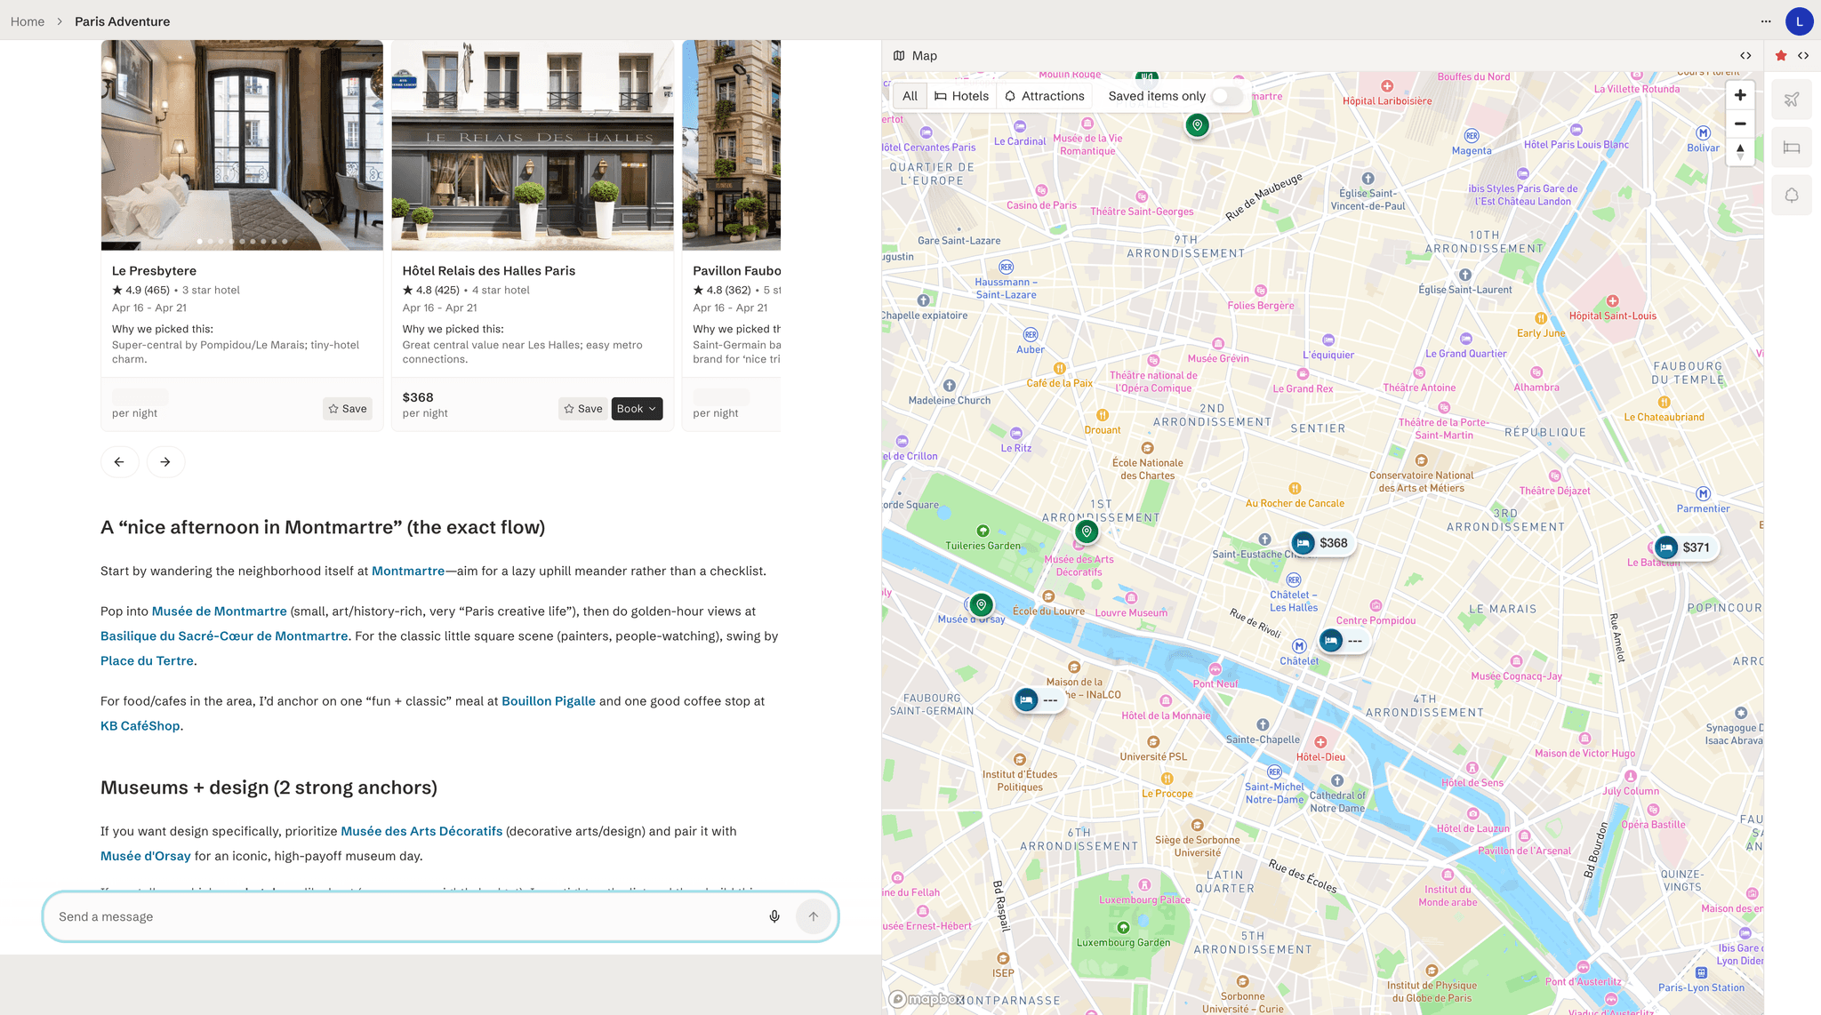Image resolution: width=1821 pixels, height=1015 pixels.
Task: Switch map filter to Attractions
Action: (1045, 95)
